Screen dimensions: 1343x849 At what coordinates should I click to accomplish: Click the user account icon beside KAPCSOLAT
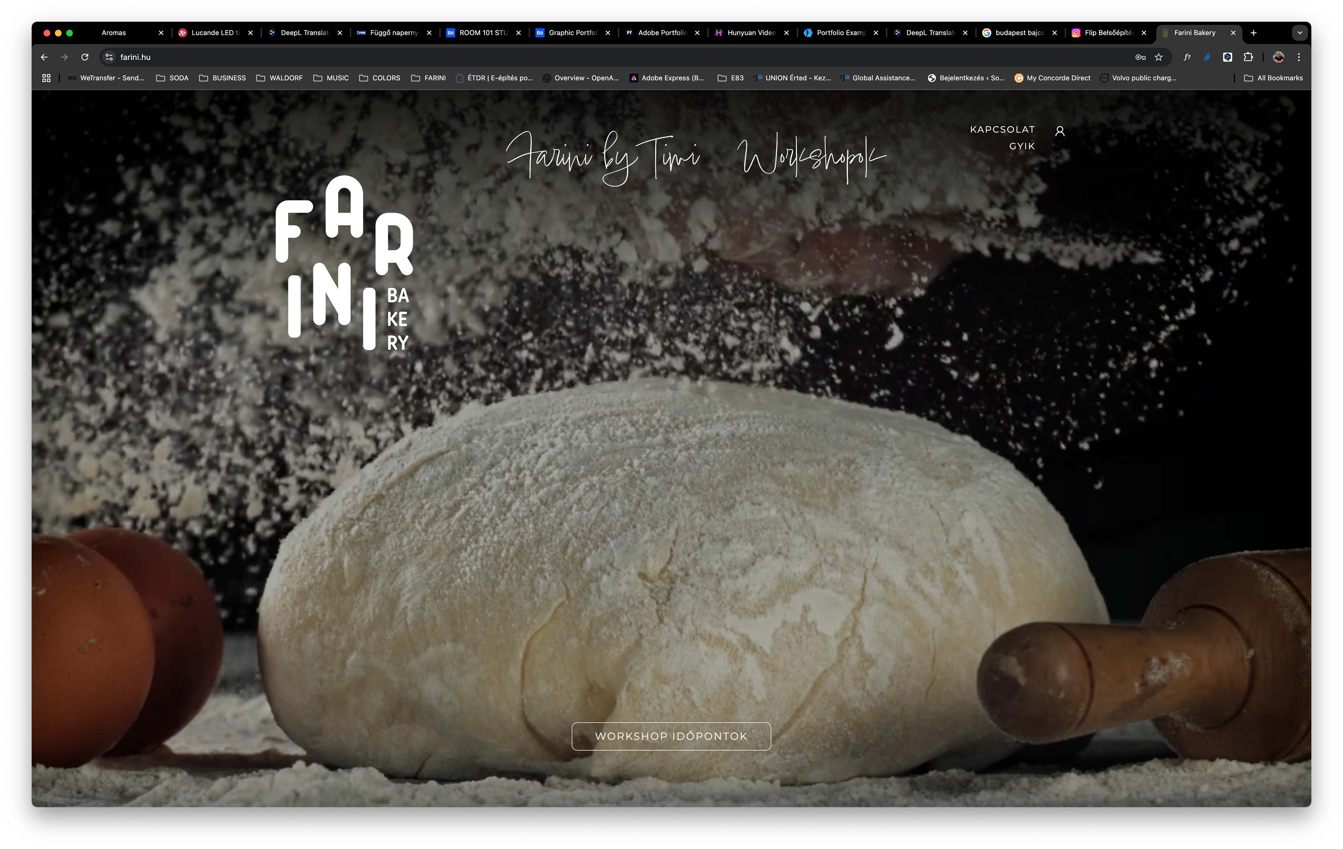tap(1060, 131)
